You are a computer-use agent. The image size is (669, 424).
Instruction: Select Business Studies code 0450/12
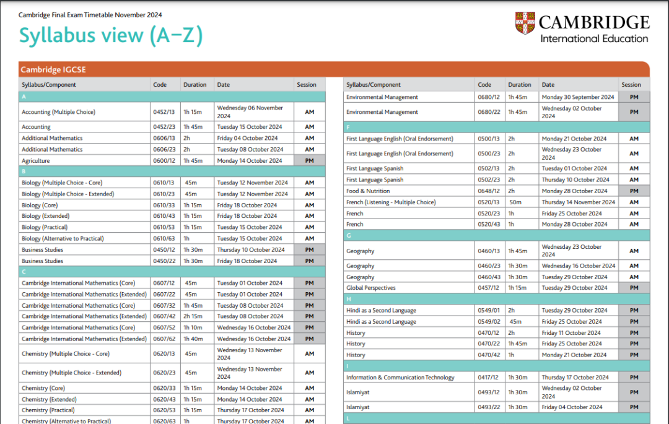coord(164,249)
